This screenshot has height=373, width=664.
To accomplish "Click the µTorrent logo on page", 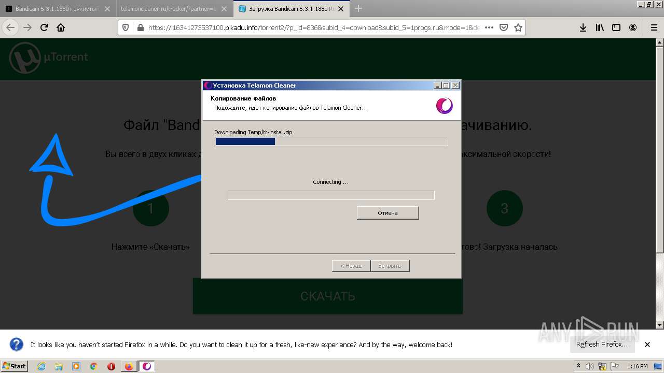I will pos(50,58).
